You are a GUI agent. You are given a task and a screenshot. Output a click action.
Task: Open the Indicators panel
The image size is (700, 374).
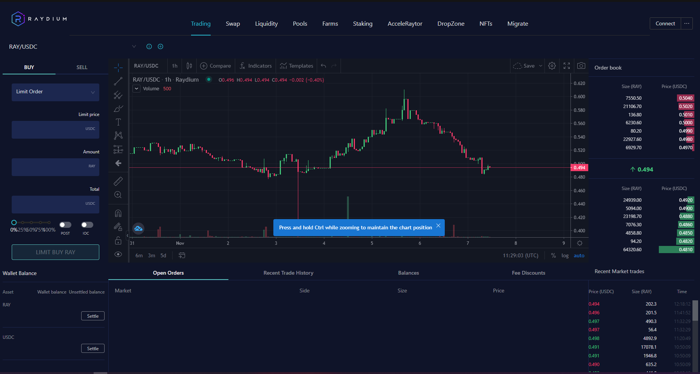pyautogui.click(x=256, y=66)
